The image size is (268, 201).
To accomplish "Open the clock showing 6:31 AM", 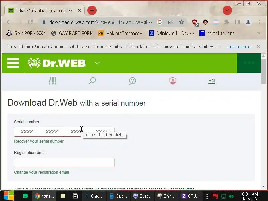I will [x=250, y=196].
